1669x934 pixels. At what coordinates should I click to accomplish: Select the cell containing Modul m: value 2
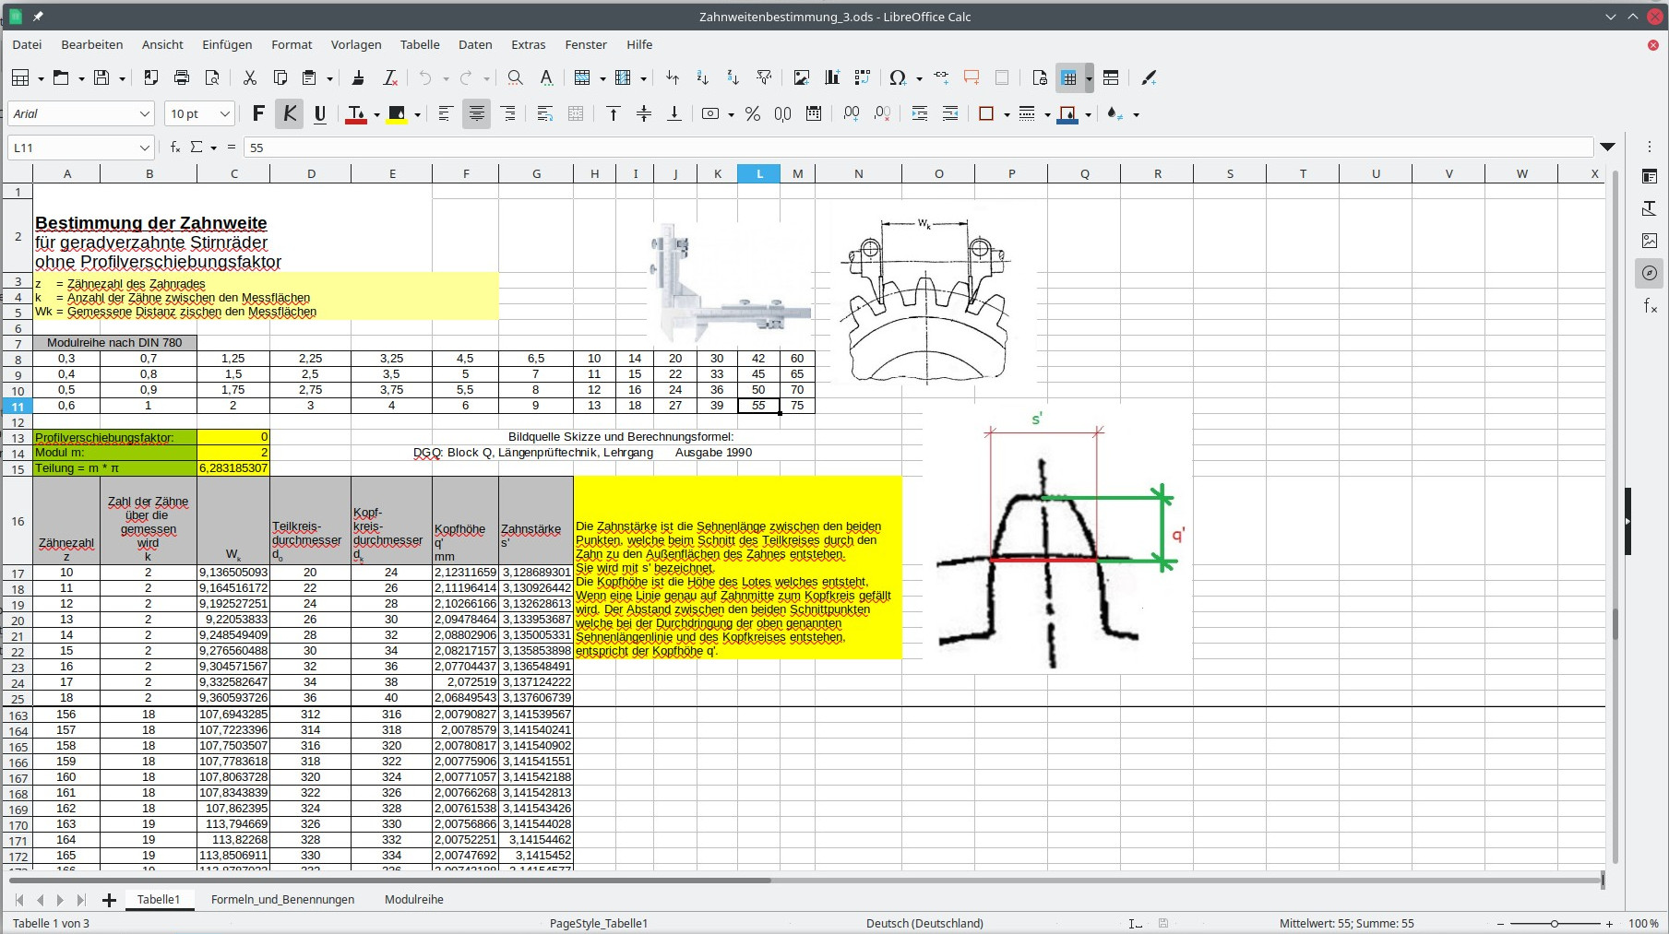tap(233, 453)
